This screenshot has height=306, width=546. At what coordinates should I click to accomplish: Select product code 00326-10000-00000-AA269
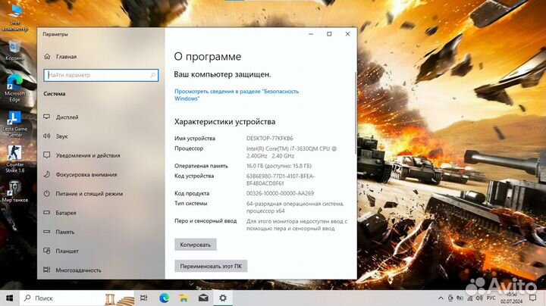pos(281,193)
